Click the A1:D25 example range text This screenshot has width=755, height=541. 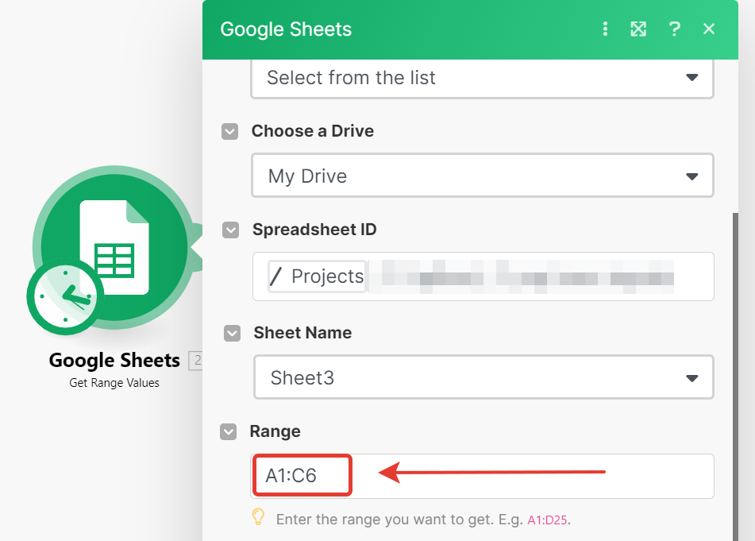(x=548, y=520)
